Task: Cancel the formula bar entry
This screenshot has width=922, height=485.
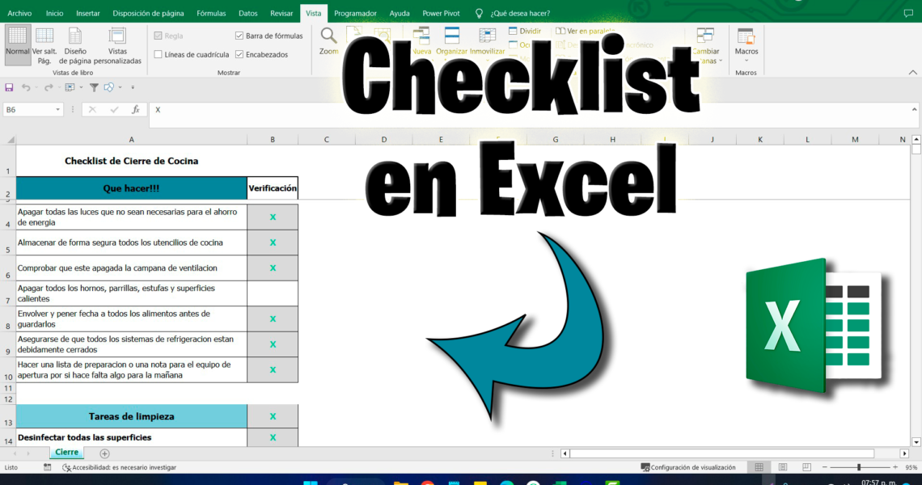Action: [92, 110]
